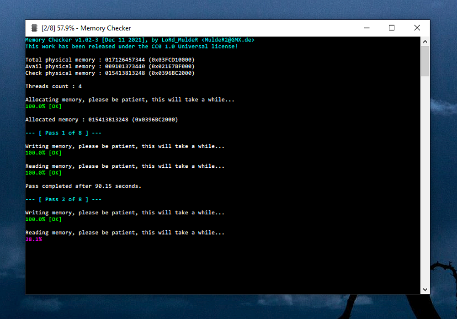Click 'Pass completed after 90.15 seconds.' line
The height and width of the screenshot is (319, 457).
tap(83, 186)
